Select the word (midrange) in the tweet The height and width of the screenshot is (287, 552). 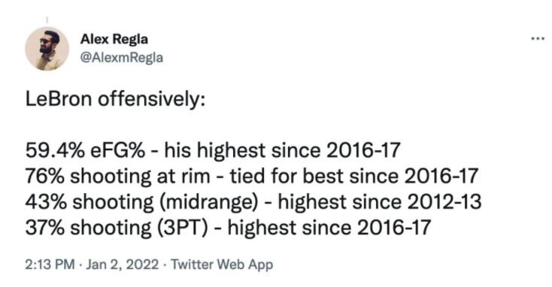pos(209,203)
